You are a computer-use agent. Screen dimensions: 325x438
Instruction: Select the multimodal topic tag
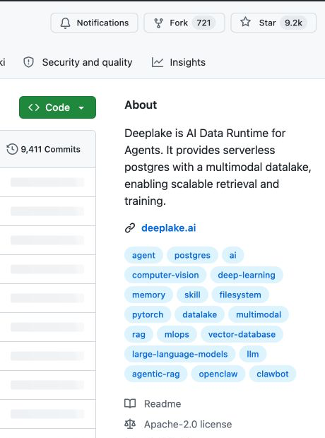[259, 315]
